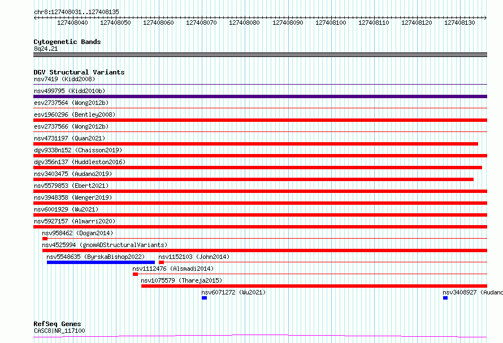Open the esv1960296 (Bentley2008) variant label
Screen dimensions: 503x343
75,115
